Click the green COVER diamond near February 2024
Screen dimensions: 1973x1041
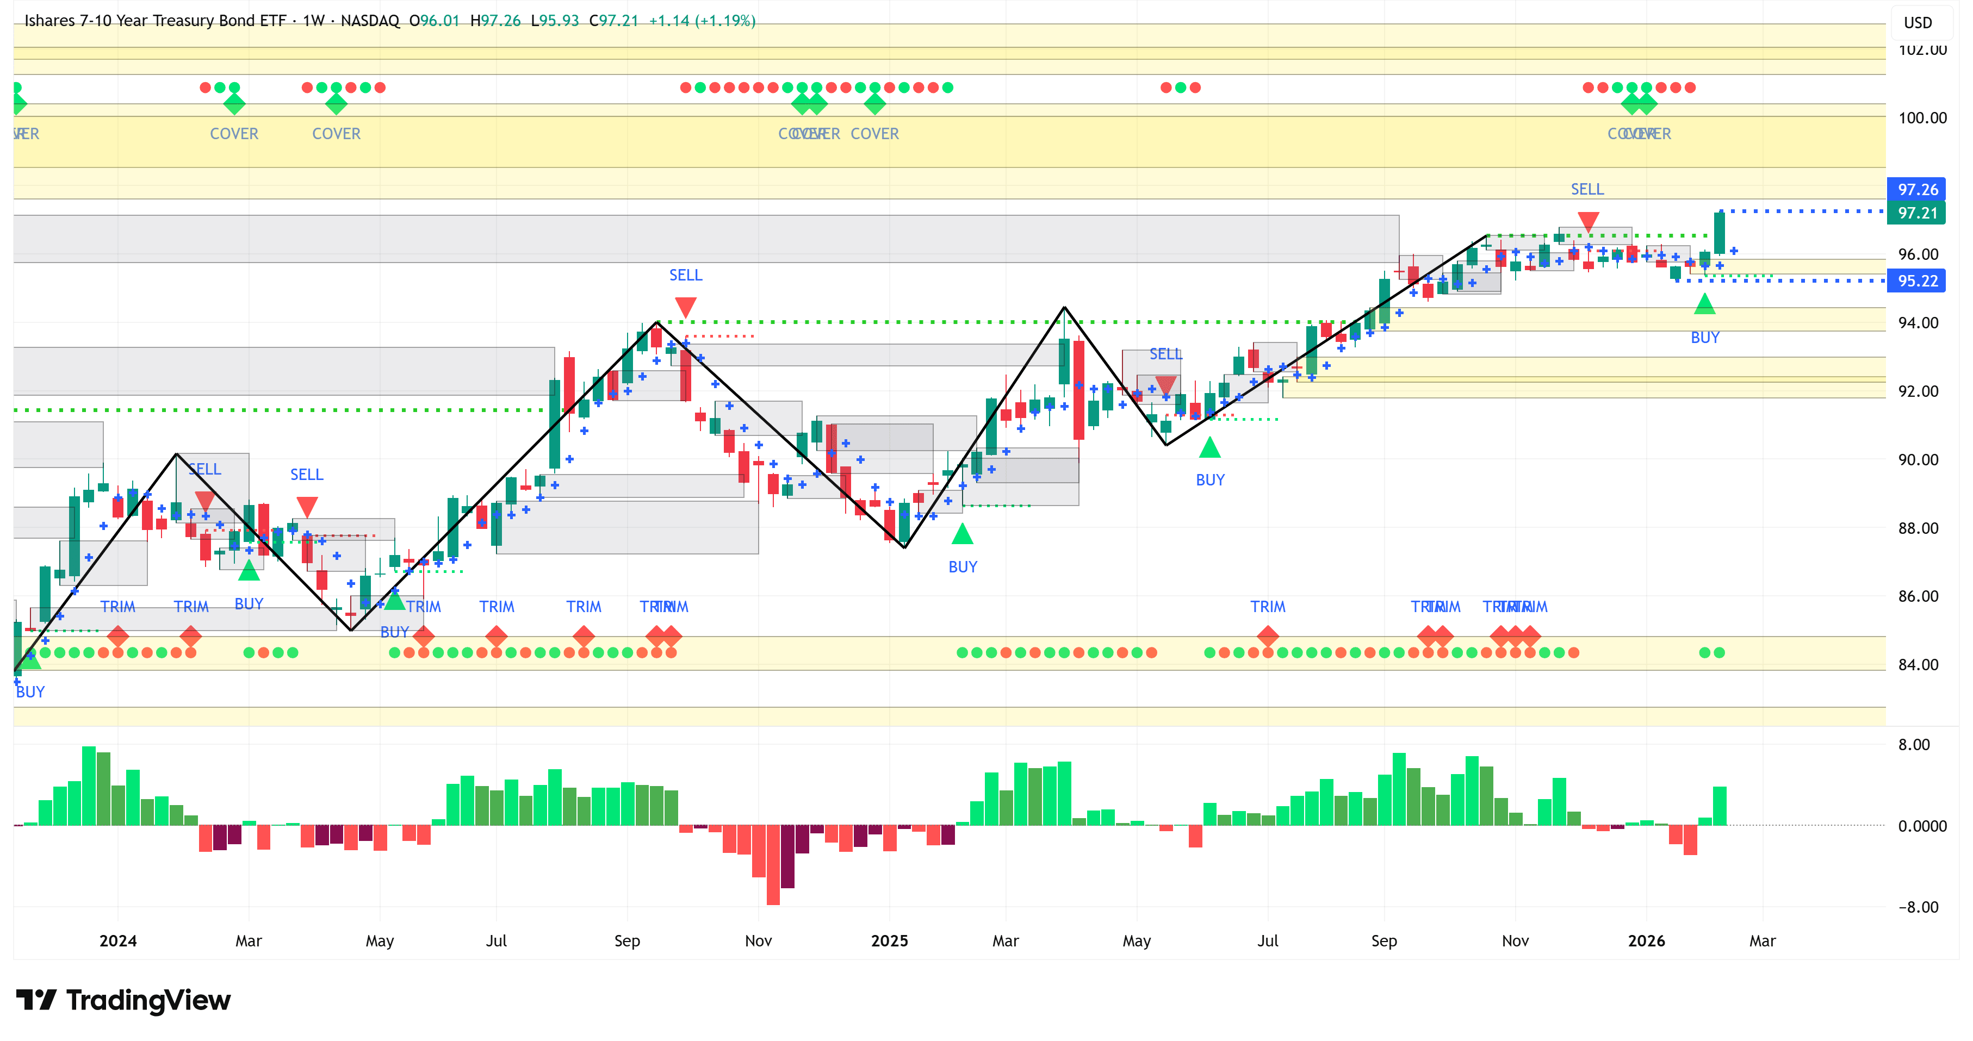tap(234, 104)
